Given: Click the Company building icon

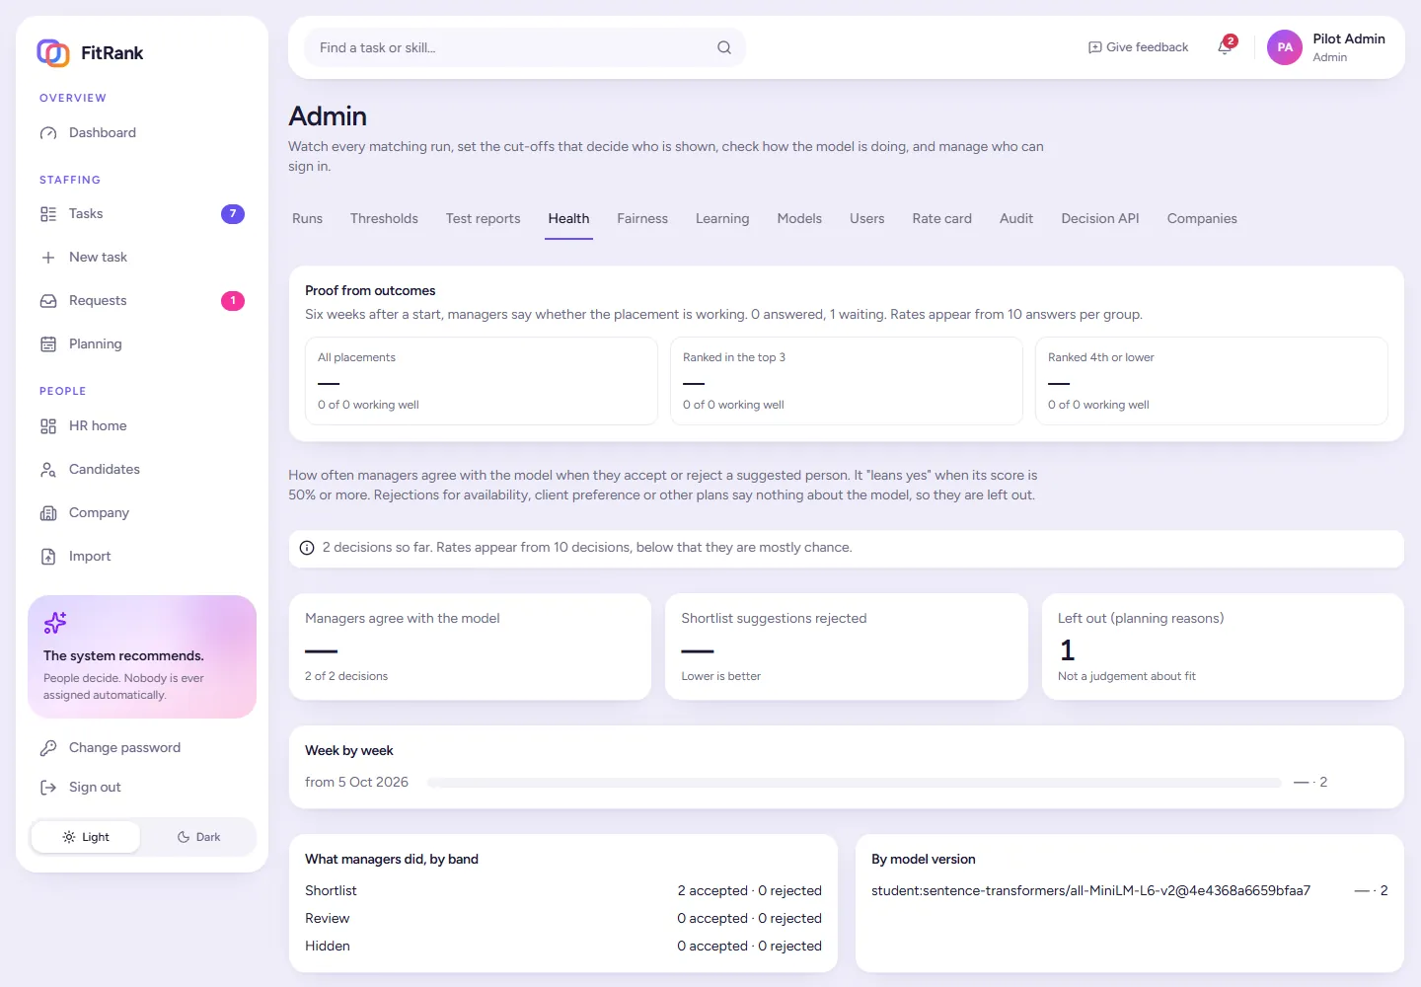Looking at the screenshot, I should 48,513.
